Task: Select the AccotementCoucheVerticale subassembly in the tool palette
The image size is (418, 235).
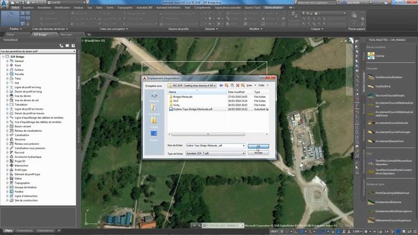Action: point(388,123)
